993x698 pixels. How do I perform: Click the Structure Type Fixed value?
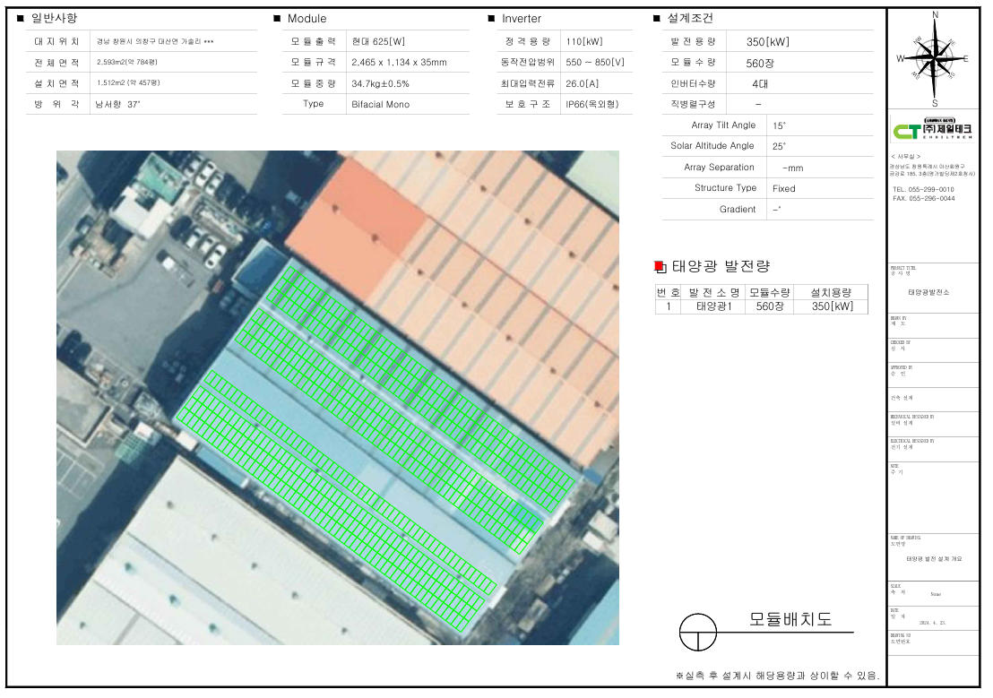[783, 188]
